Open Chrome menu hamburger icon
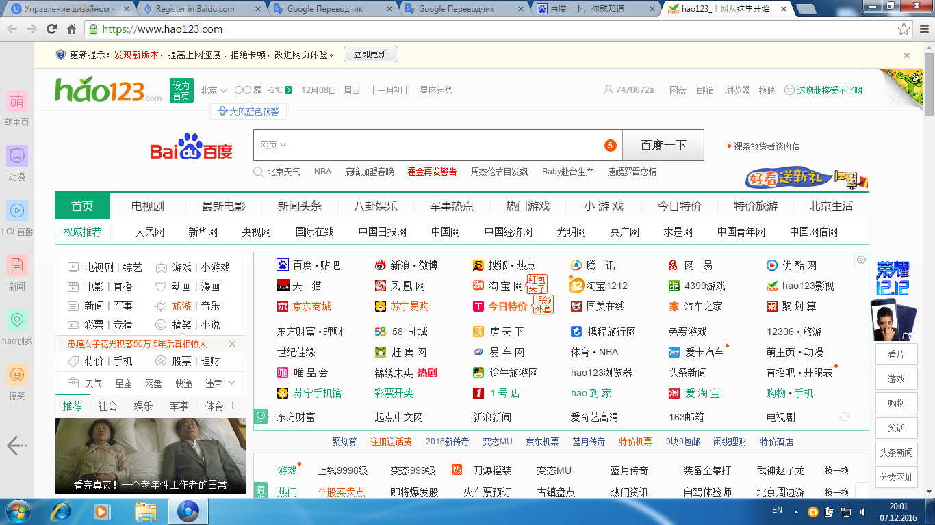Viewport: 935px width, 525px height. coord(923,29)
